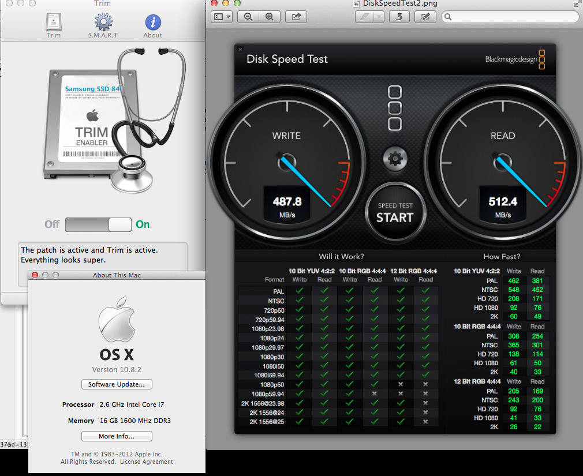Open the Trim tab in Trim Enabler
The height and width of the screenshot is (476, 583).
coord(54,25)
